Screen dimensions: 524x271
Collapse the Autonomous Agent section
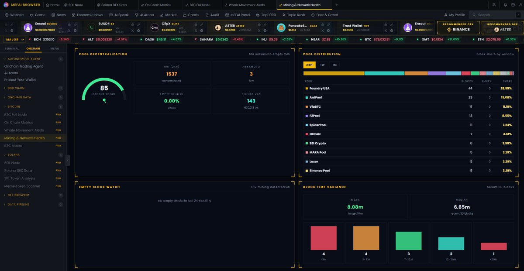33,58
